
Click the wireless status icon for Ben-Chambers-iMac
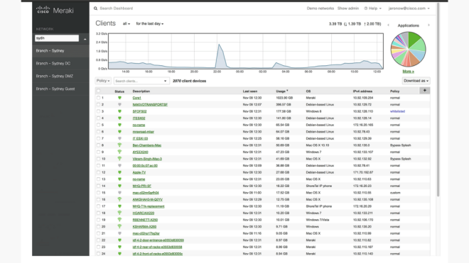point(119,145)
